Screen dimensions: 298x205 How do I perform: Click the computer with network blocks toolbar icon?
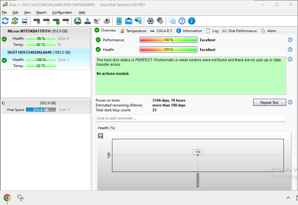click(x=107, y=21)
